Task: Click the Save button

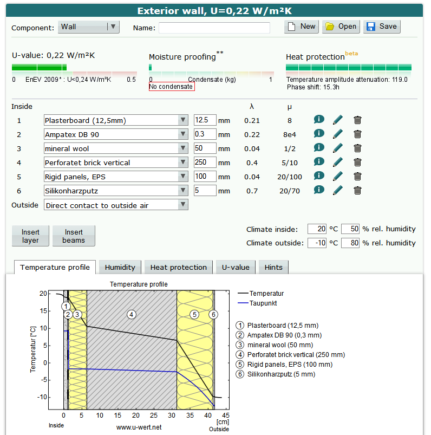Action: click(382, 27)
